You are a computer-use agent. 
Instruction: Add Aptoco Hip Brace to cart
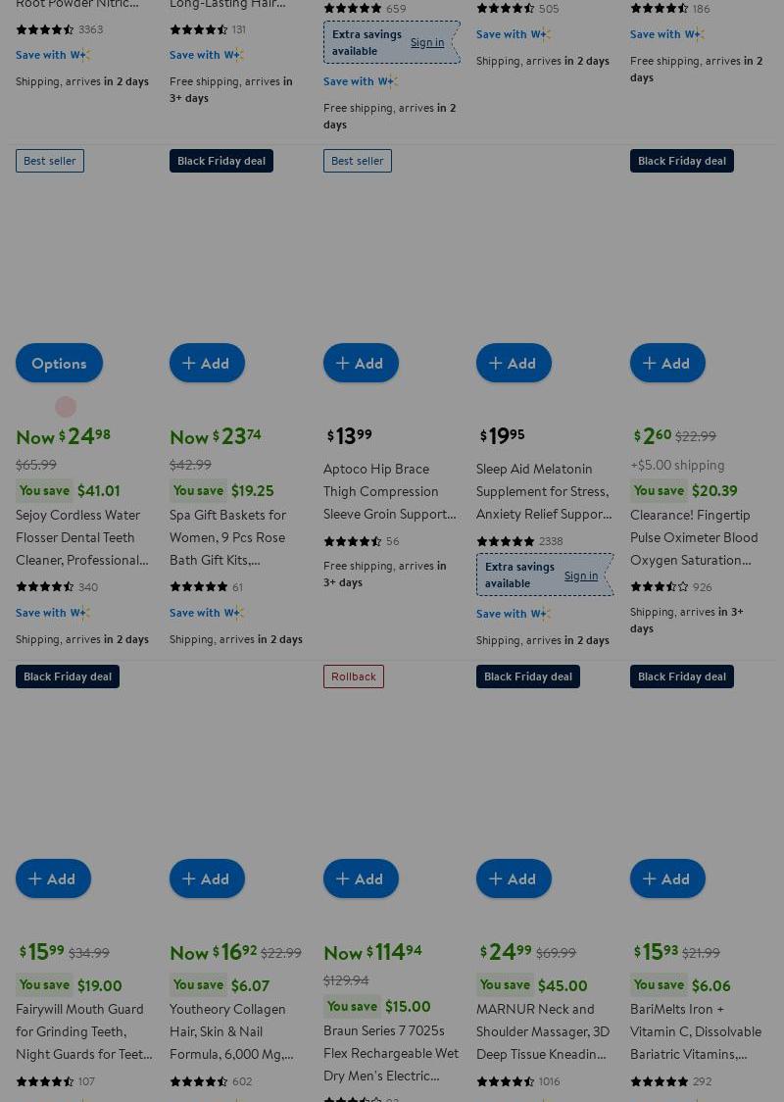click(x=361, y=363)
